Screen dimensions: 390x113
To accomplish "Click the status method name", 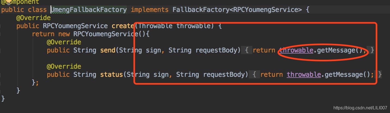I will coord(112,75).
